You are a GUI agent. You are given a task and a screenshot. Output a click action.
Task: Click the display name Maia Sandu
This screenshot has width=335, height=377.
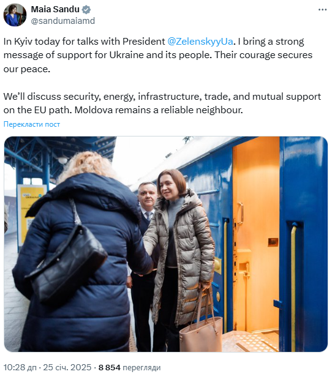tap(55, 9)
